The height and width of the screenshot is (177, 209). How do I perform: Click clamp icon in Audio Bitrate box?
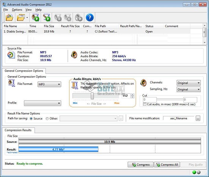[74, 85]
